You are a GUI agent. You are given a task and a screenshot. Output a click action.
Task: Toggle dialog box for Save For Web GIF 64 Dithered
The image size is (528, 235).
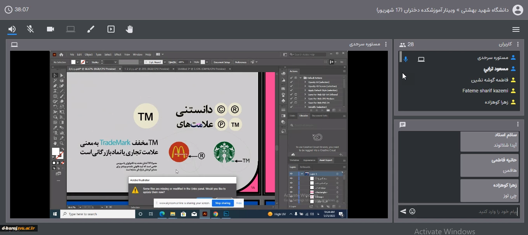[296, 94]
